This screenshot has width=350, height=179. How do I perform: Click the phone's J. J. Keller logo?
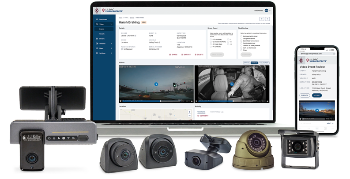coord(301,60)
